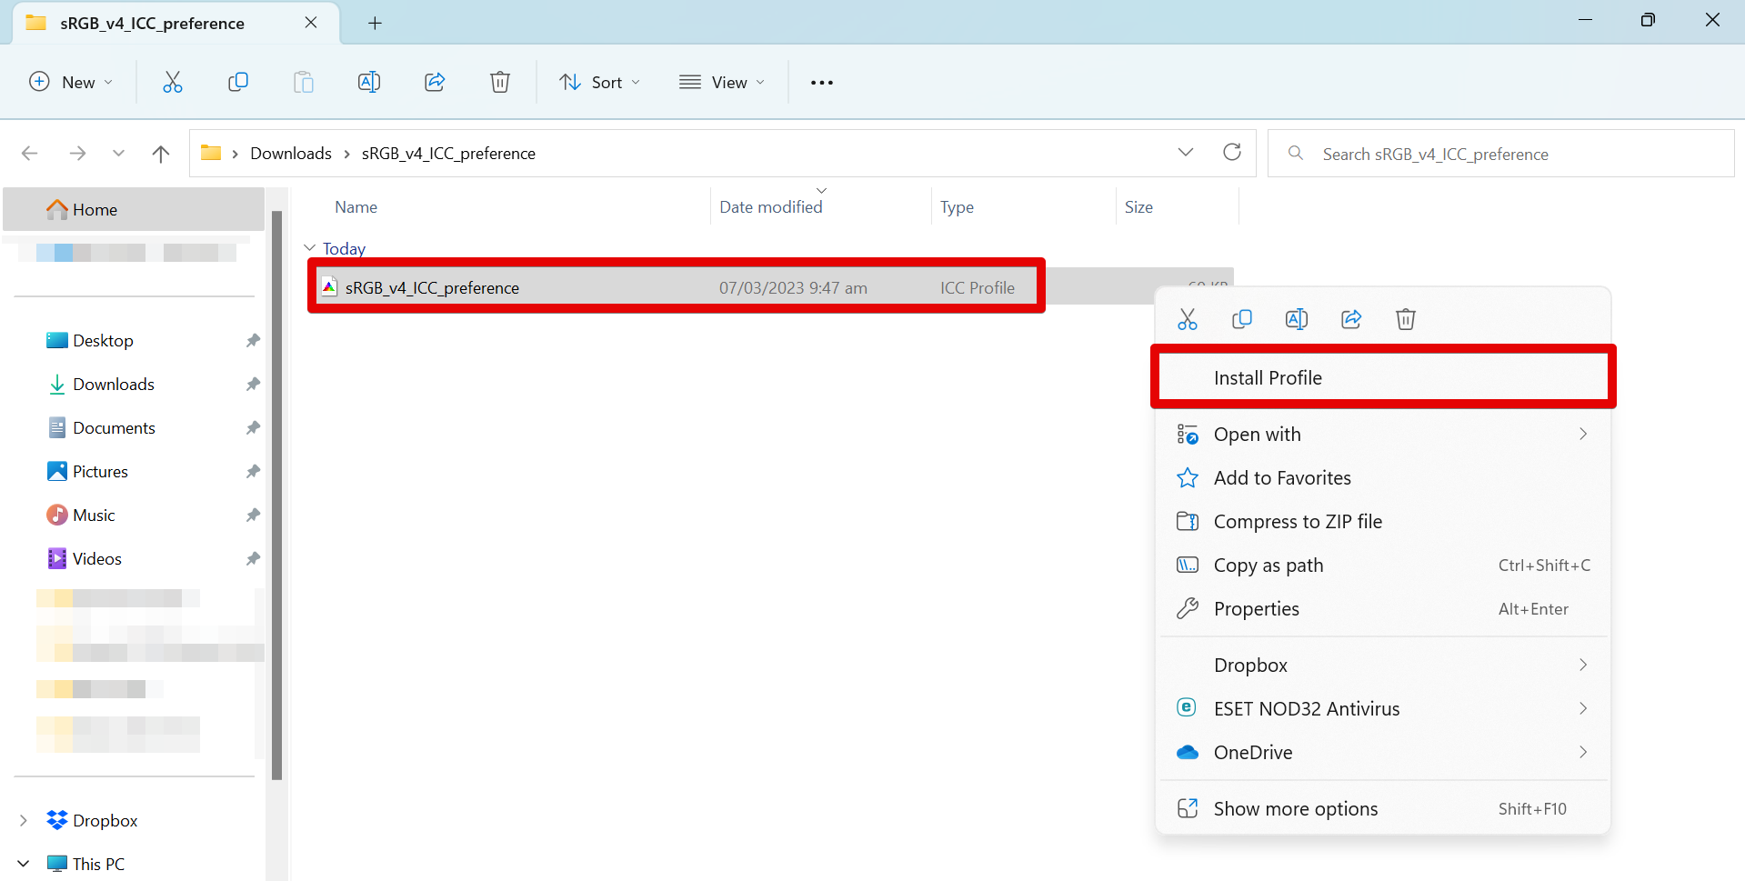The height and width of the screenshot is (881, 1745).
Task: Delete the file via the context menu trash icon
Action: 1406,319
